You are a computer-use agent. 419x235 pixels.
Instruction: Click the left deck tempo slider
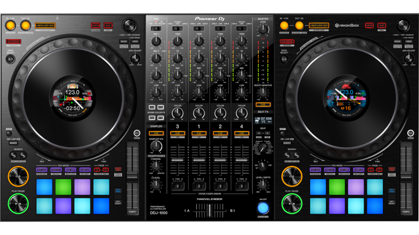coord(132,178)
